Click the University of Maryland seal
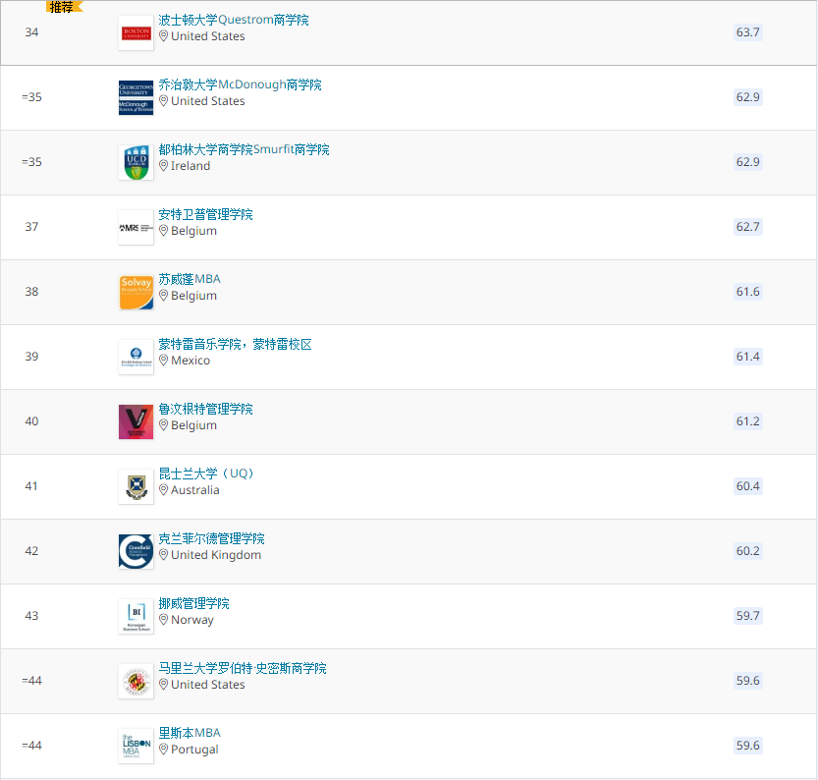This screenshot has height=780, width=818. pyautogui.click(x=136, y=682)
